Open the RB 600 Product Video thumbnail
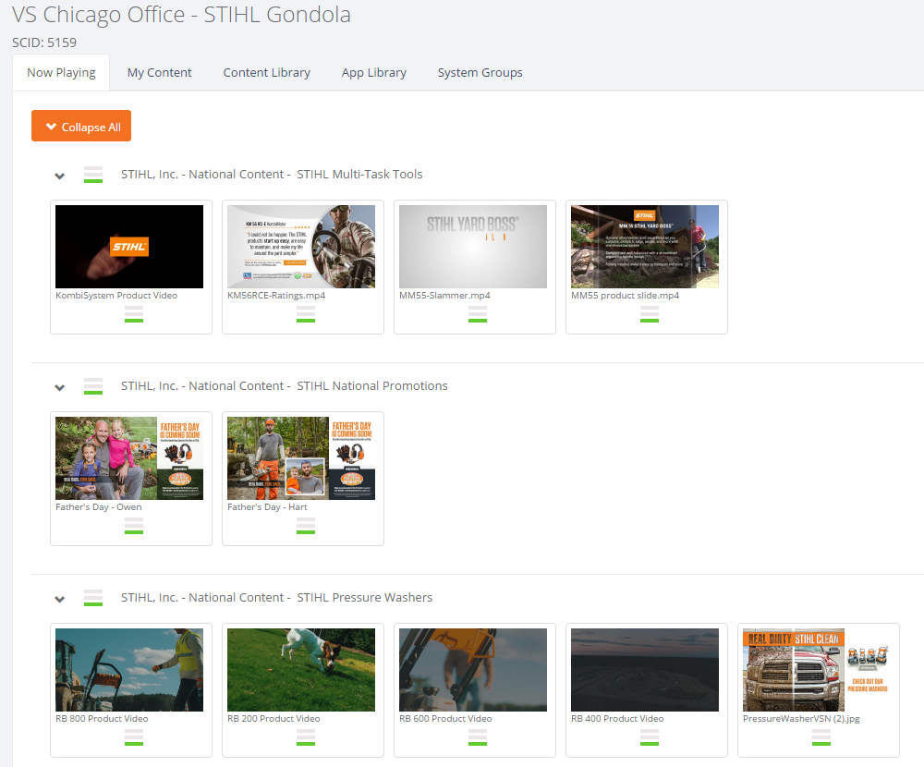 tap(473, 670)
